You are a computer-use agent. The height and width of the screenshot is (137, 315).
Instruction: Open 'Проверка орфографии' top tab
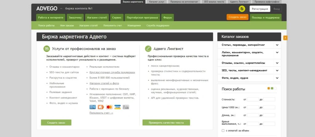coord(267,2)
